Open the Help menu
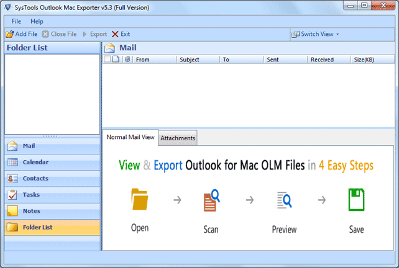The height and width of the screenshot is (268, 399). tap(37, 22)
